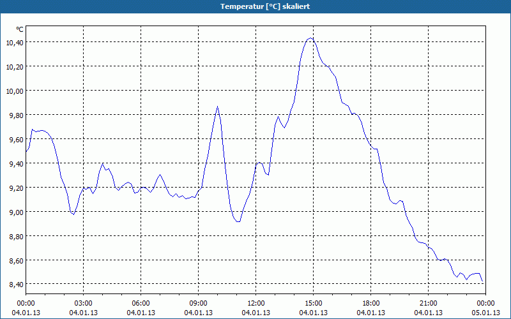
Task: Click the curve dip near 11:00
Action: coord(238,221)
